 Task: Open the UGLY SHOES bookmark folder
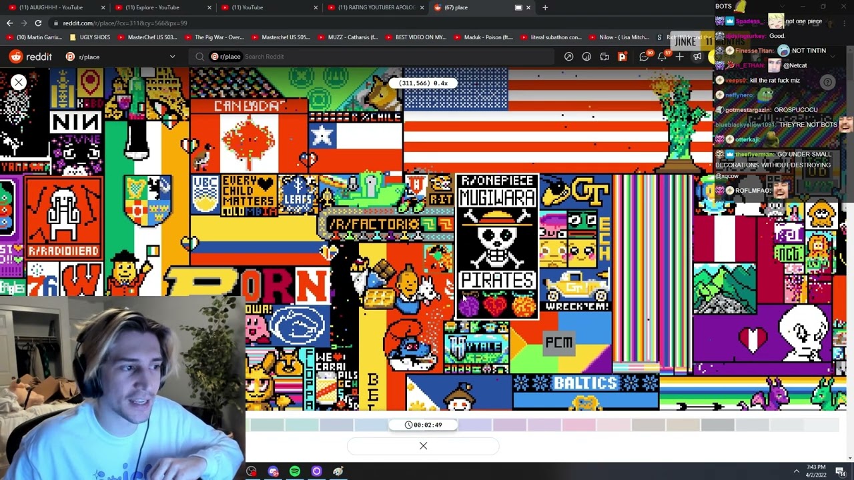[90, 37]
